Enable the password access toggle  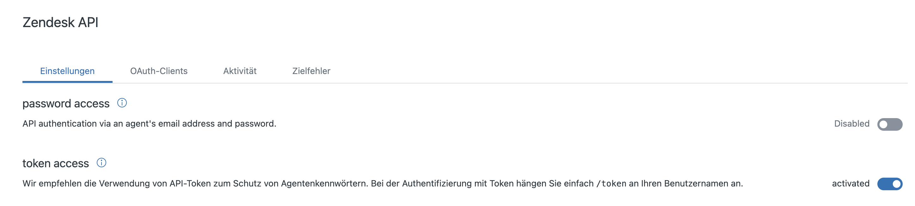pyautogui.click(x=889, y=124)
